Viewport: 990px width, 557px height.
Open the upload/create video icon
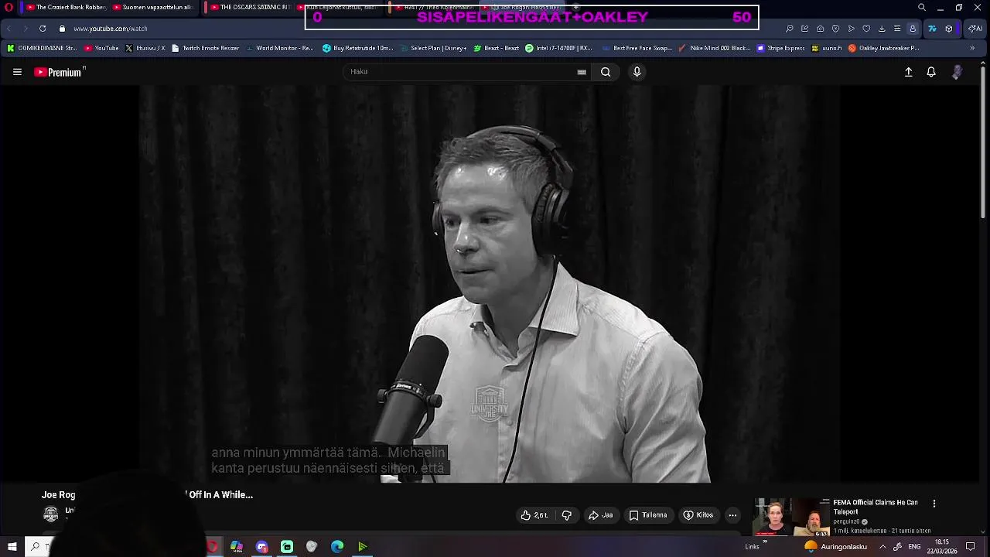[x=909, y=72]
